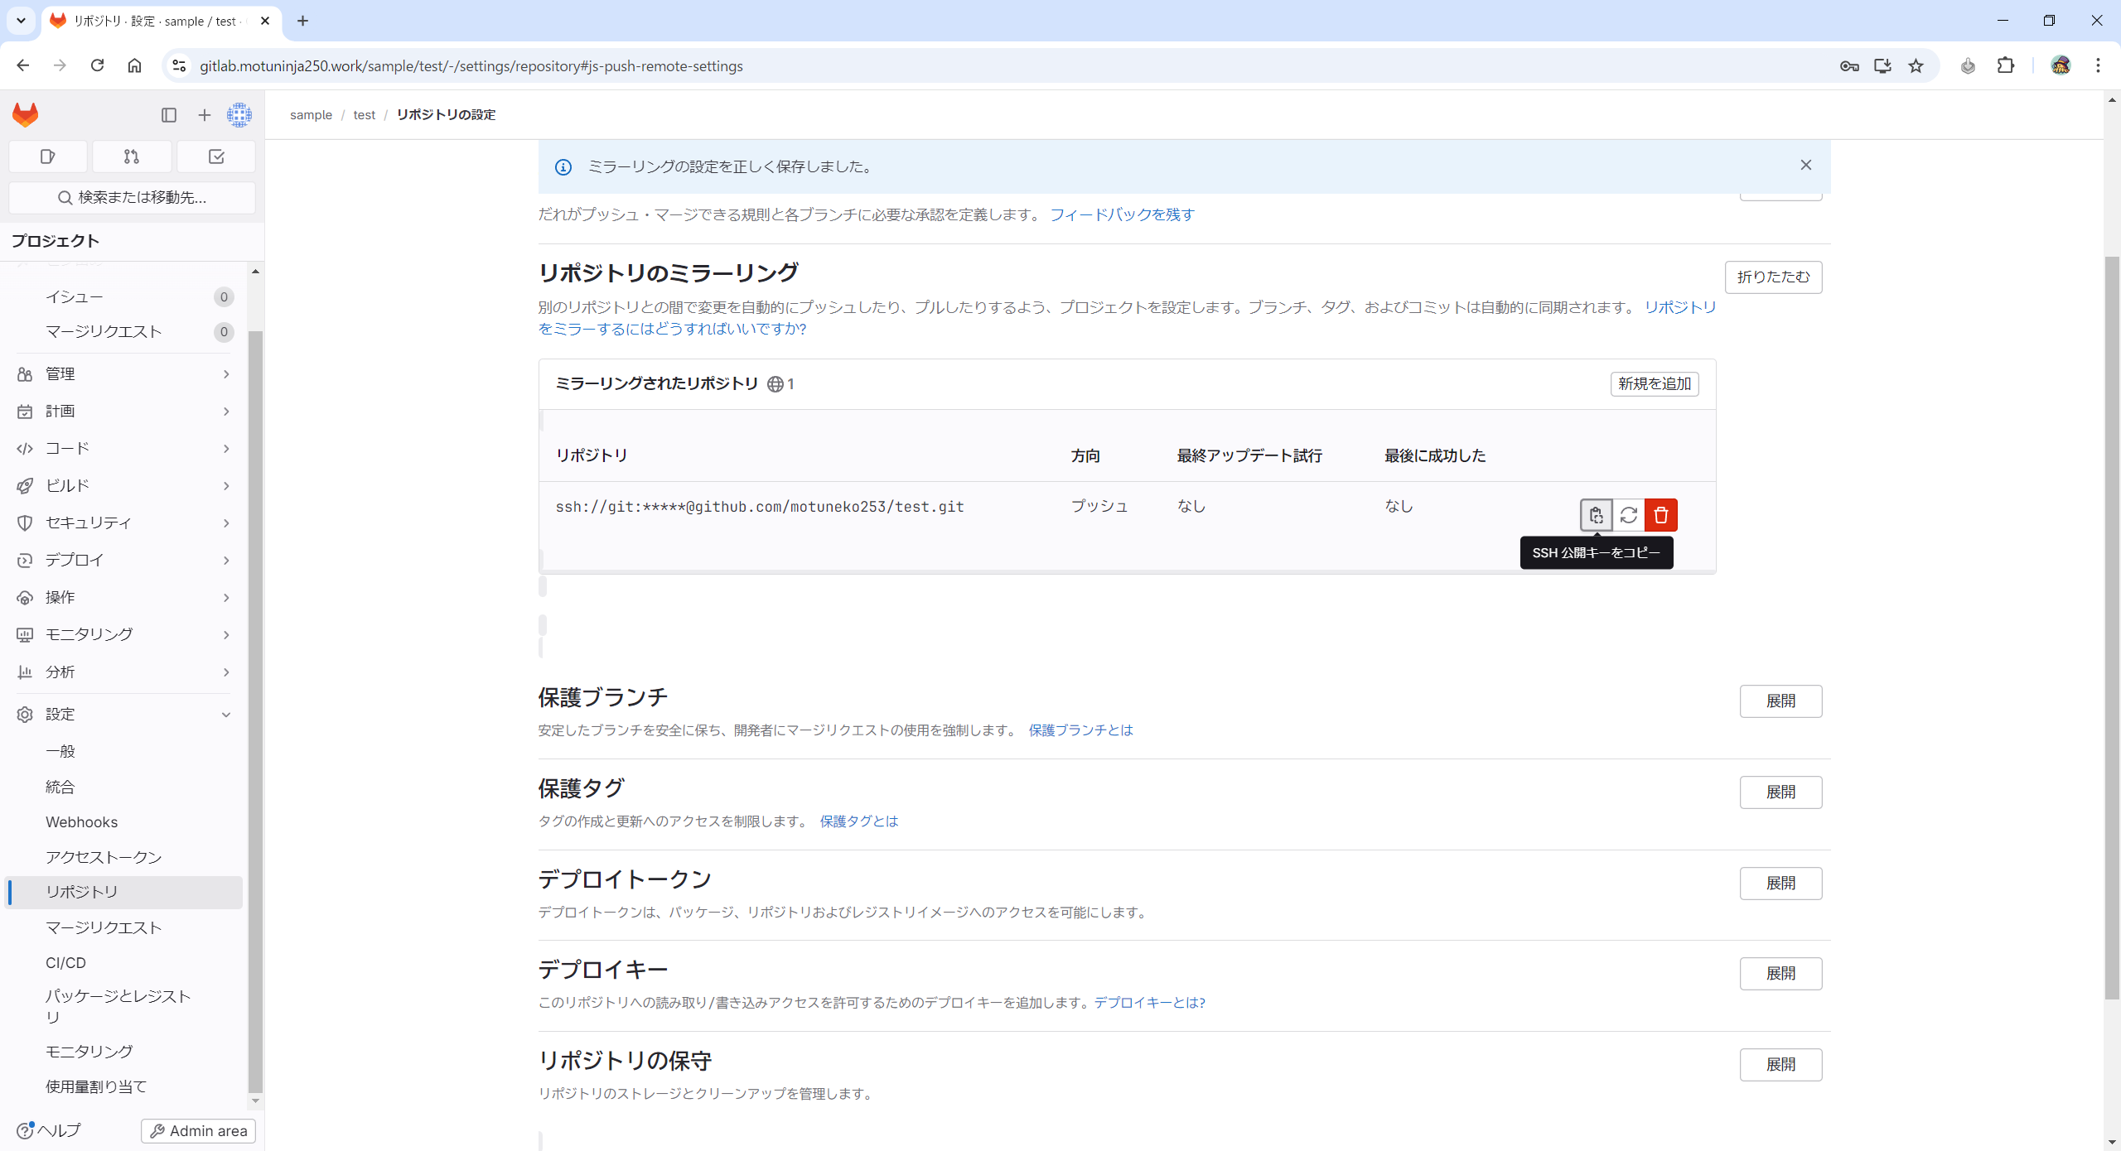Click the create new plus icon
The height and width of the screenshot is (1151, 2121).
(205, 115)
